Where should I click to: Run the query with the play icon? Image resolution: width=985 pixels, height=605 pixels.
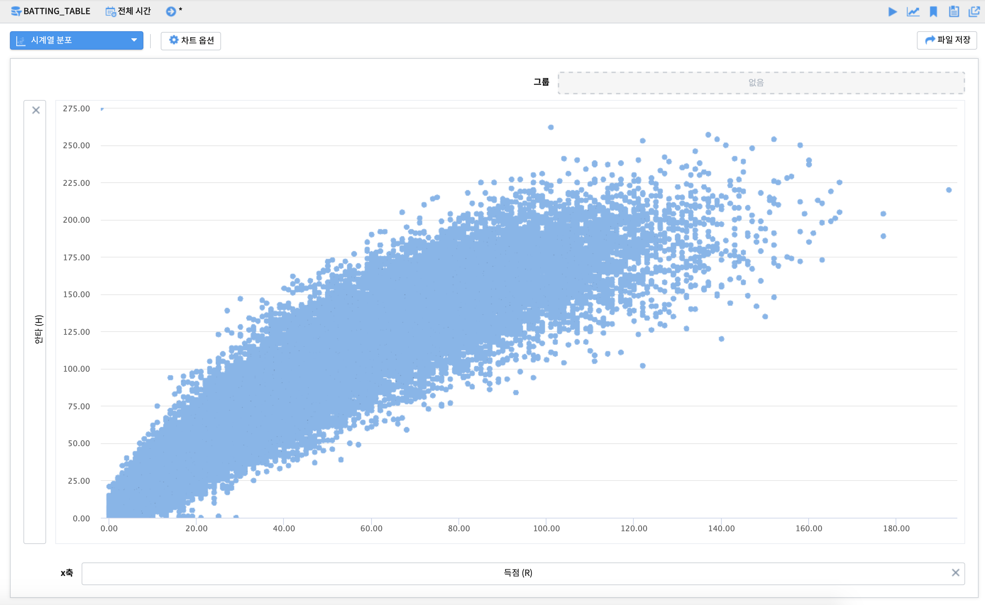click(x=892, y=12)
